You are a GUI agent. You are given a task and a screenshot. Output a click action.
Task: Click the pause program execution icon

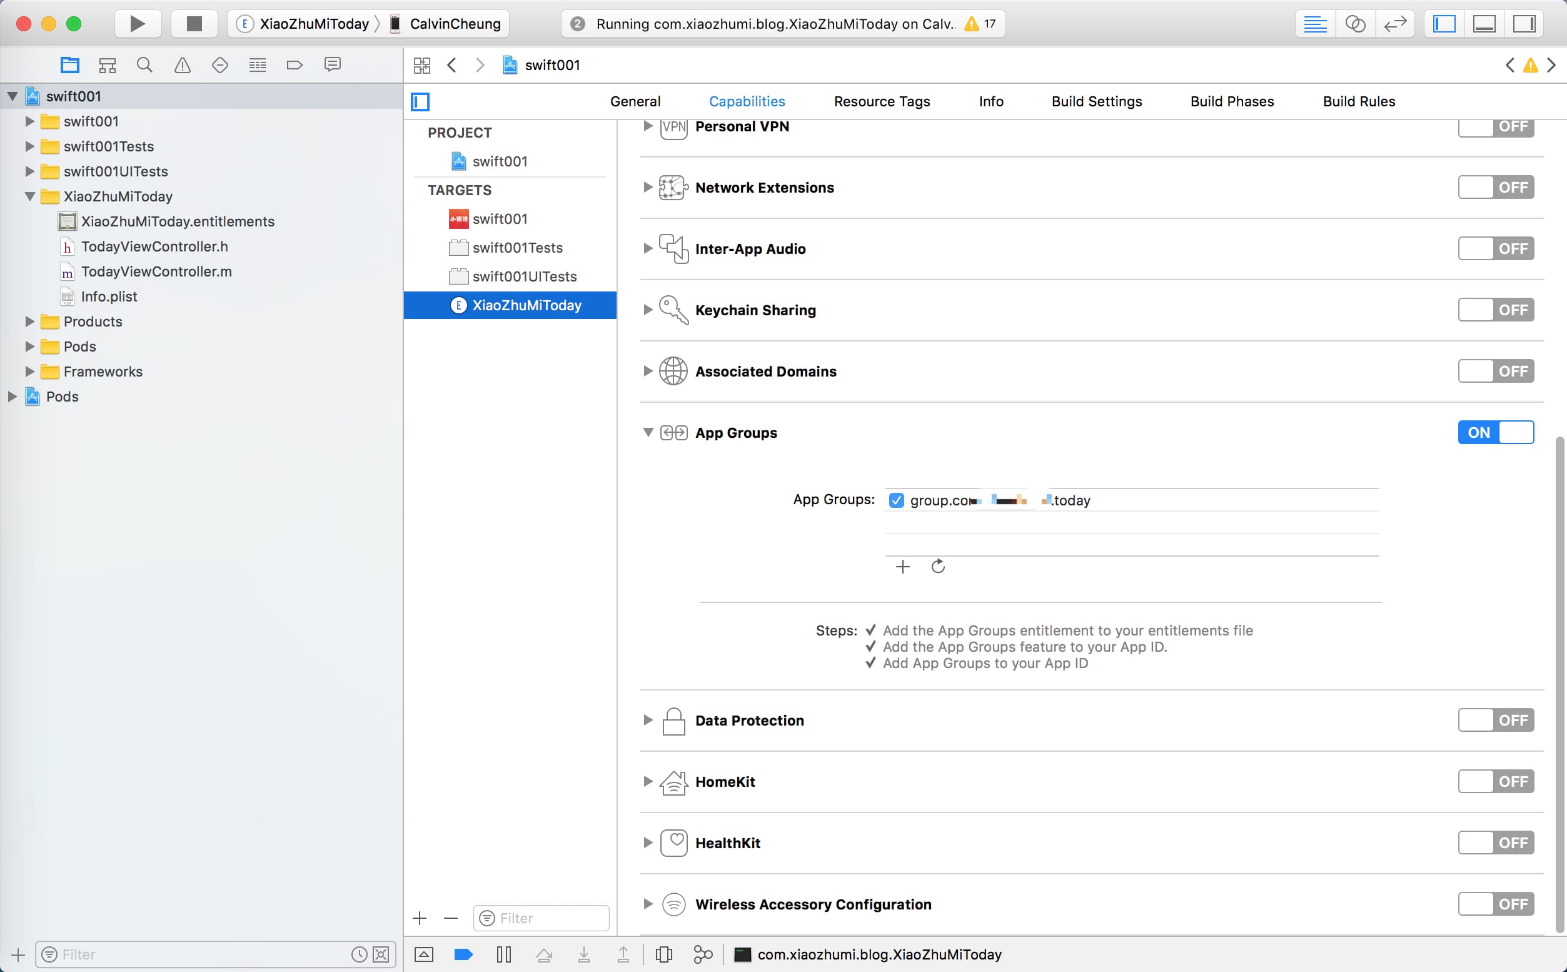pyautogui.click(x=504, y=954)
